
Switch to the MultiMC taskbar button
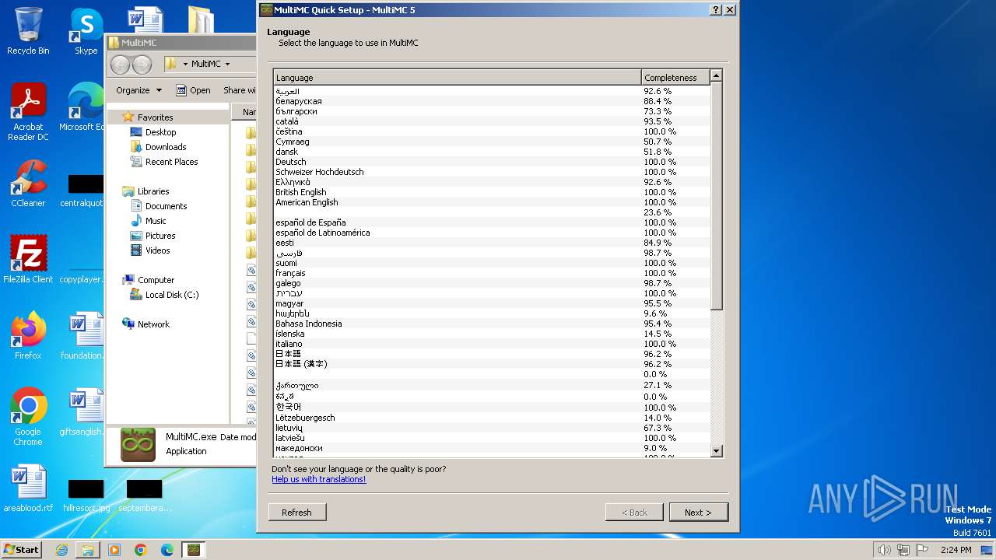[x=194, y=550]
